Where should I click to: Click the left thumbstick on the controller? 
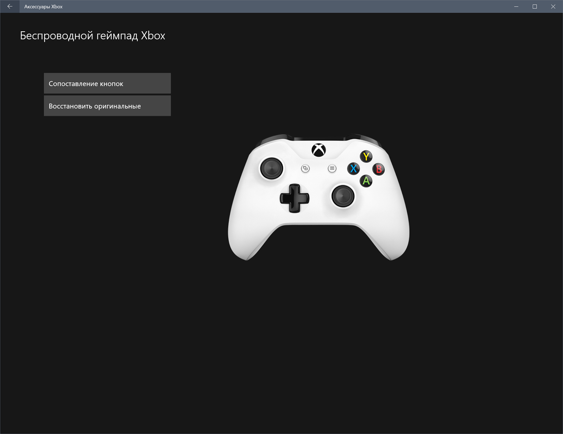[272, 168]
